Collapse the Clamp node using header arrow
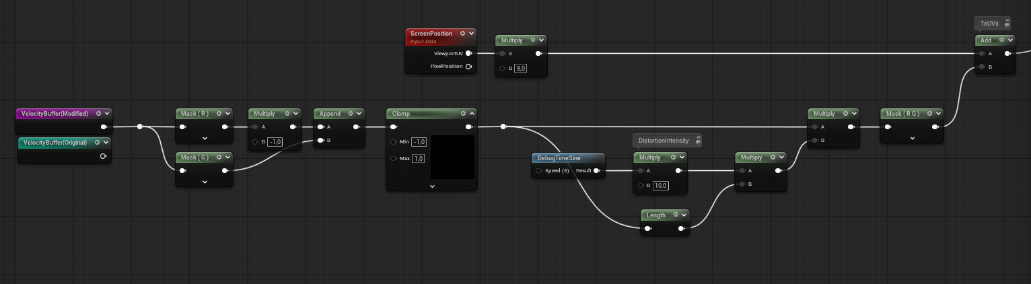This screenshot has height=284, width=1031. pyautogui.click(x=472, y=114)
